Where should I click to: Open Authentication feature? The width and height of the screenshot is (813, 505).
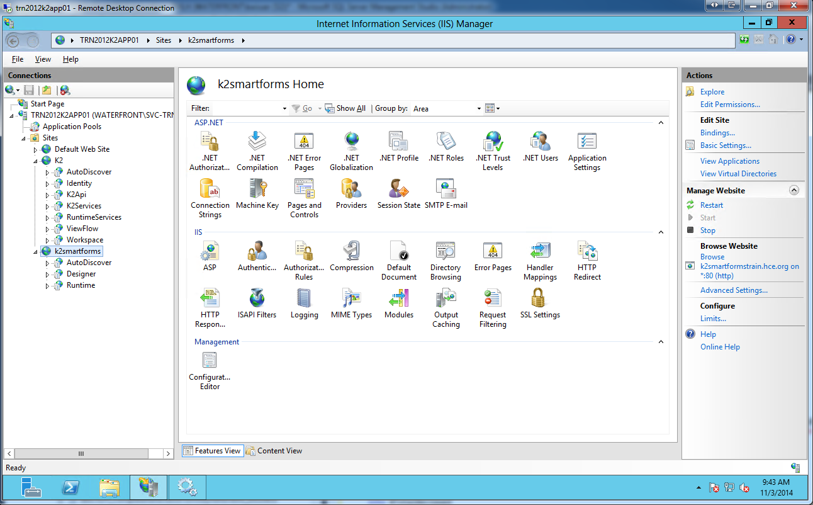point(257,256)
